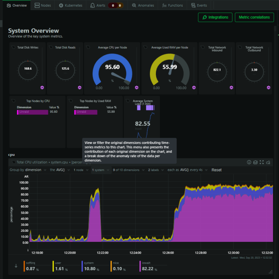Click the plug icon on the Integrations button
Viewport: 279px width, 279px height.
[x=205, y=17]
